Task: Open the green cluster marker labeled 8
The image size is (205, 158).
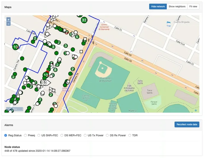Action: tap(55, 70)
